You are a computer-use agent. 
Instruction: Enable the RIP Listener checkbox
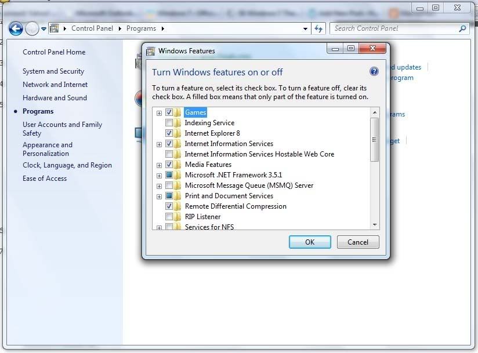pyautogui.click(x=169, y=217)
